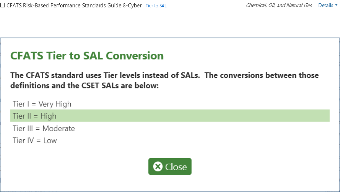Click the CFATS Guide 8-Cyber standard name
The width and height of the screenshot is (340, 192).
point(74,6)
